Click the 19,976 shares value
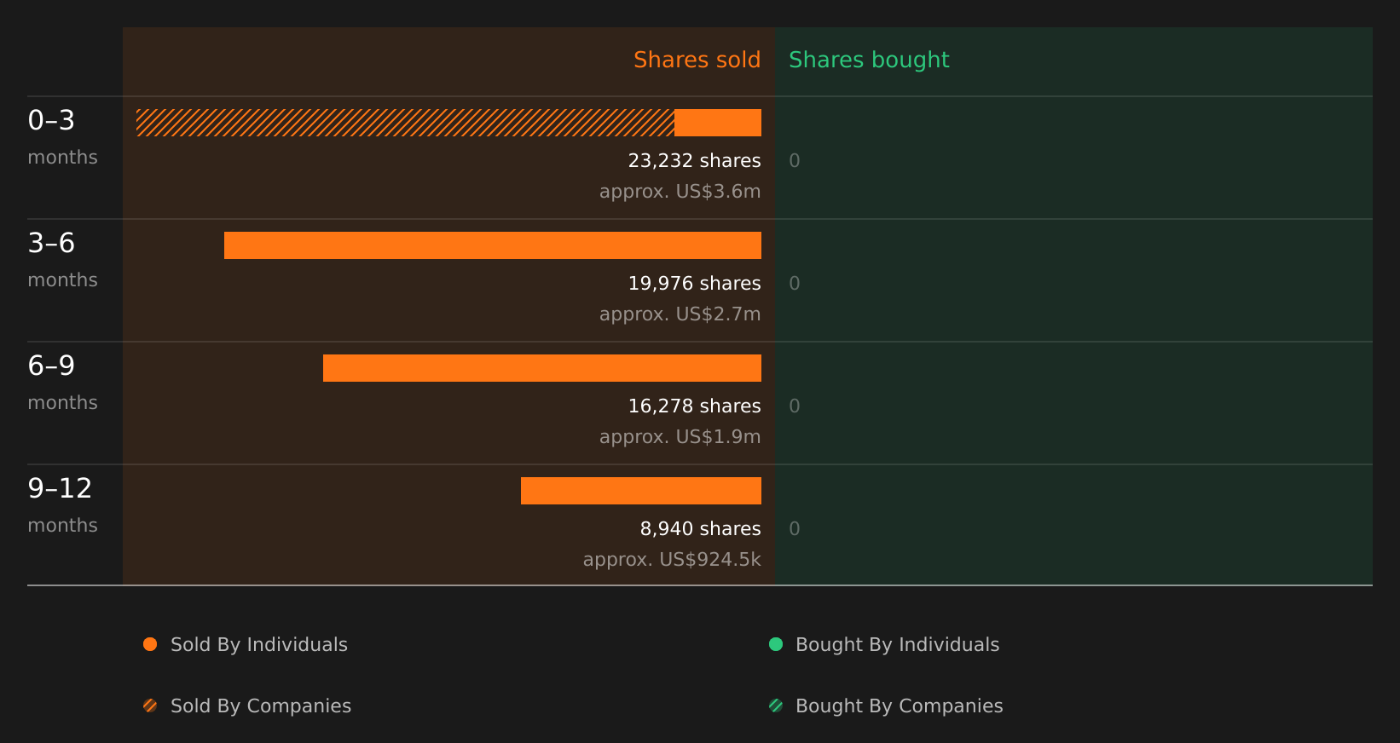 coord(694,284)
